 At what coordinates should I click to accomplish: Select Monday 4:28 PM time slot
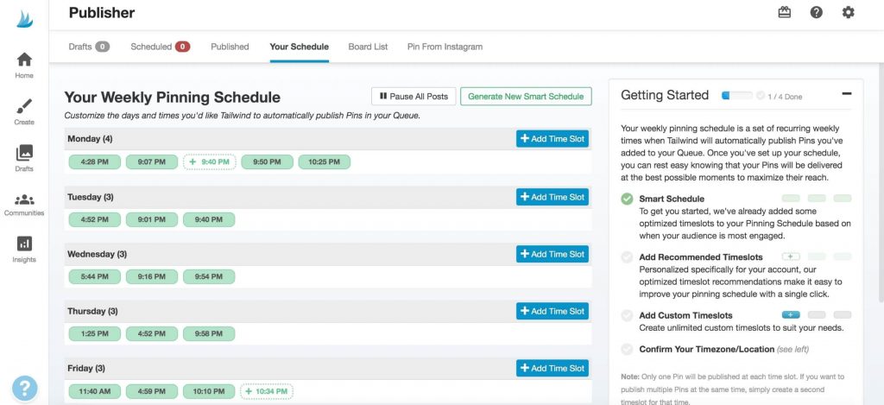pos(95,161)
